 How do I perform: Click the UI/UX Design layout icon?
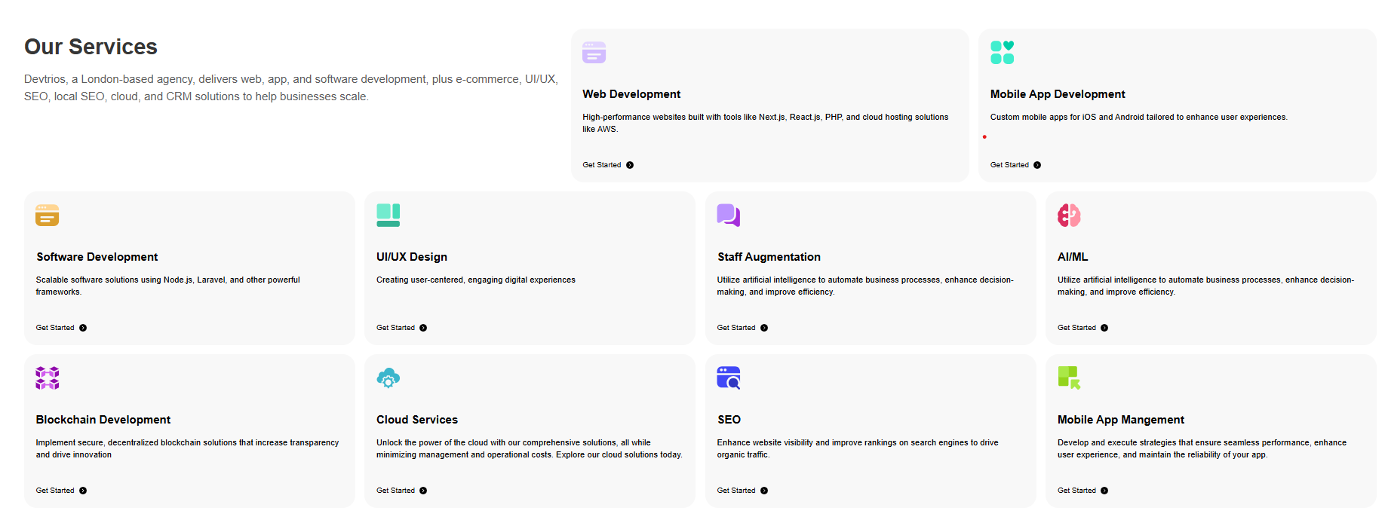(388, 216)
